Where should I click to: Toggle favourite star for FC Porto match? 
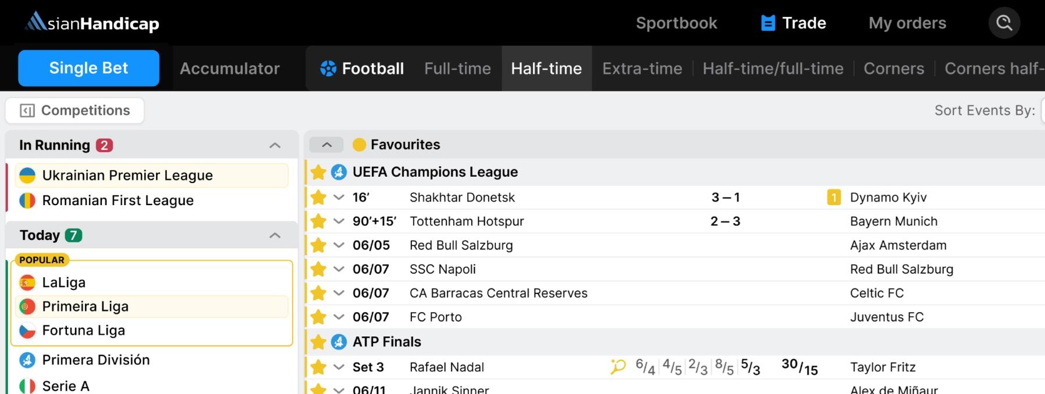tap(318, 317)
